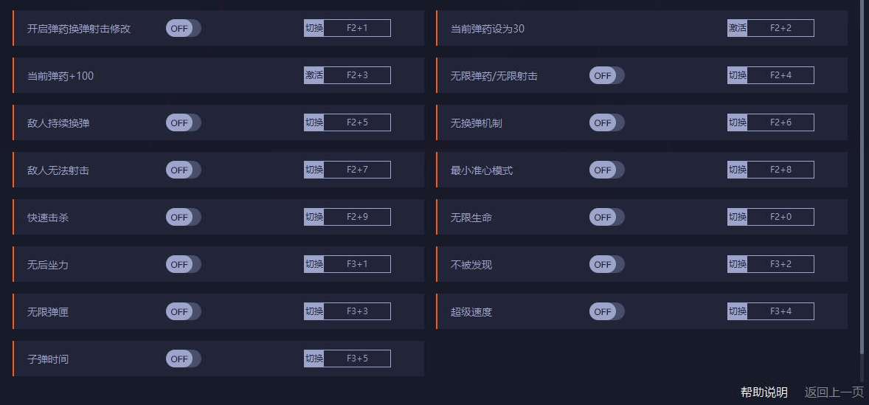This screenshot has height=405, width=869.
Task: Enable 超级速度 toggle
Action: pos(606,311)
